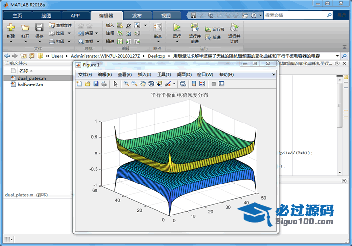Toggle insert legend in figure toolbar

tap(202, 84)
